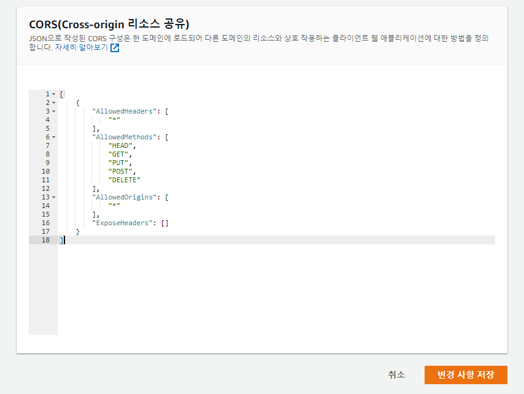Click the "DELETE" method value

tap(125, 180)
